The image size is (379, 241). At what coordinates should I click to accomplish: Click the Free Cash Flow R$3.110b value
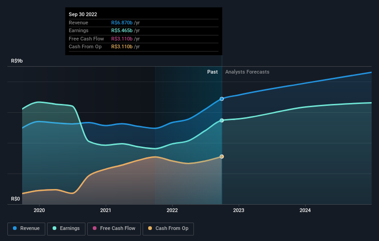coord(122,39)
